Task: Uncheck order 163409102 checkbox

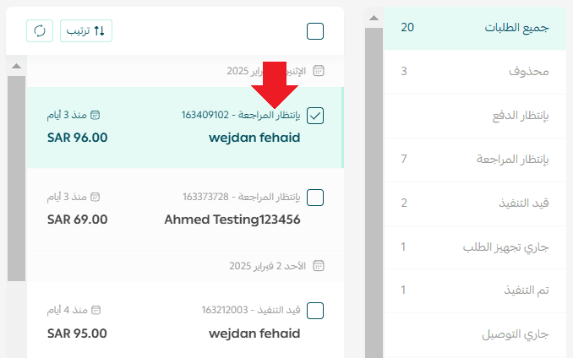Action: [315, 115]
